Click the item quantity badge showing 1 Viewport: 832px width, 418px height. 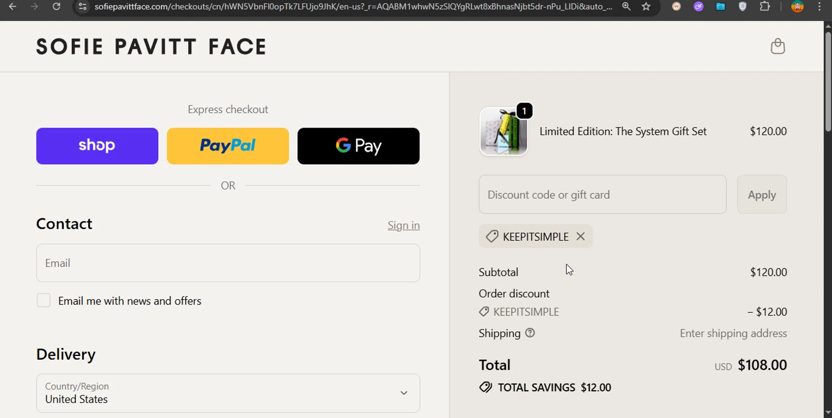pyautogui.click(x=524, y=111)
